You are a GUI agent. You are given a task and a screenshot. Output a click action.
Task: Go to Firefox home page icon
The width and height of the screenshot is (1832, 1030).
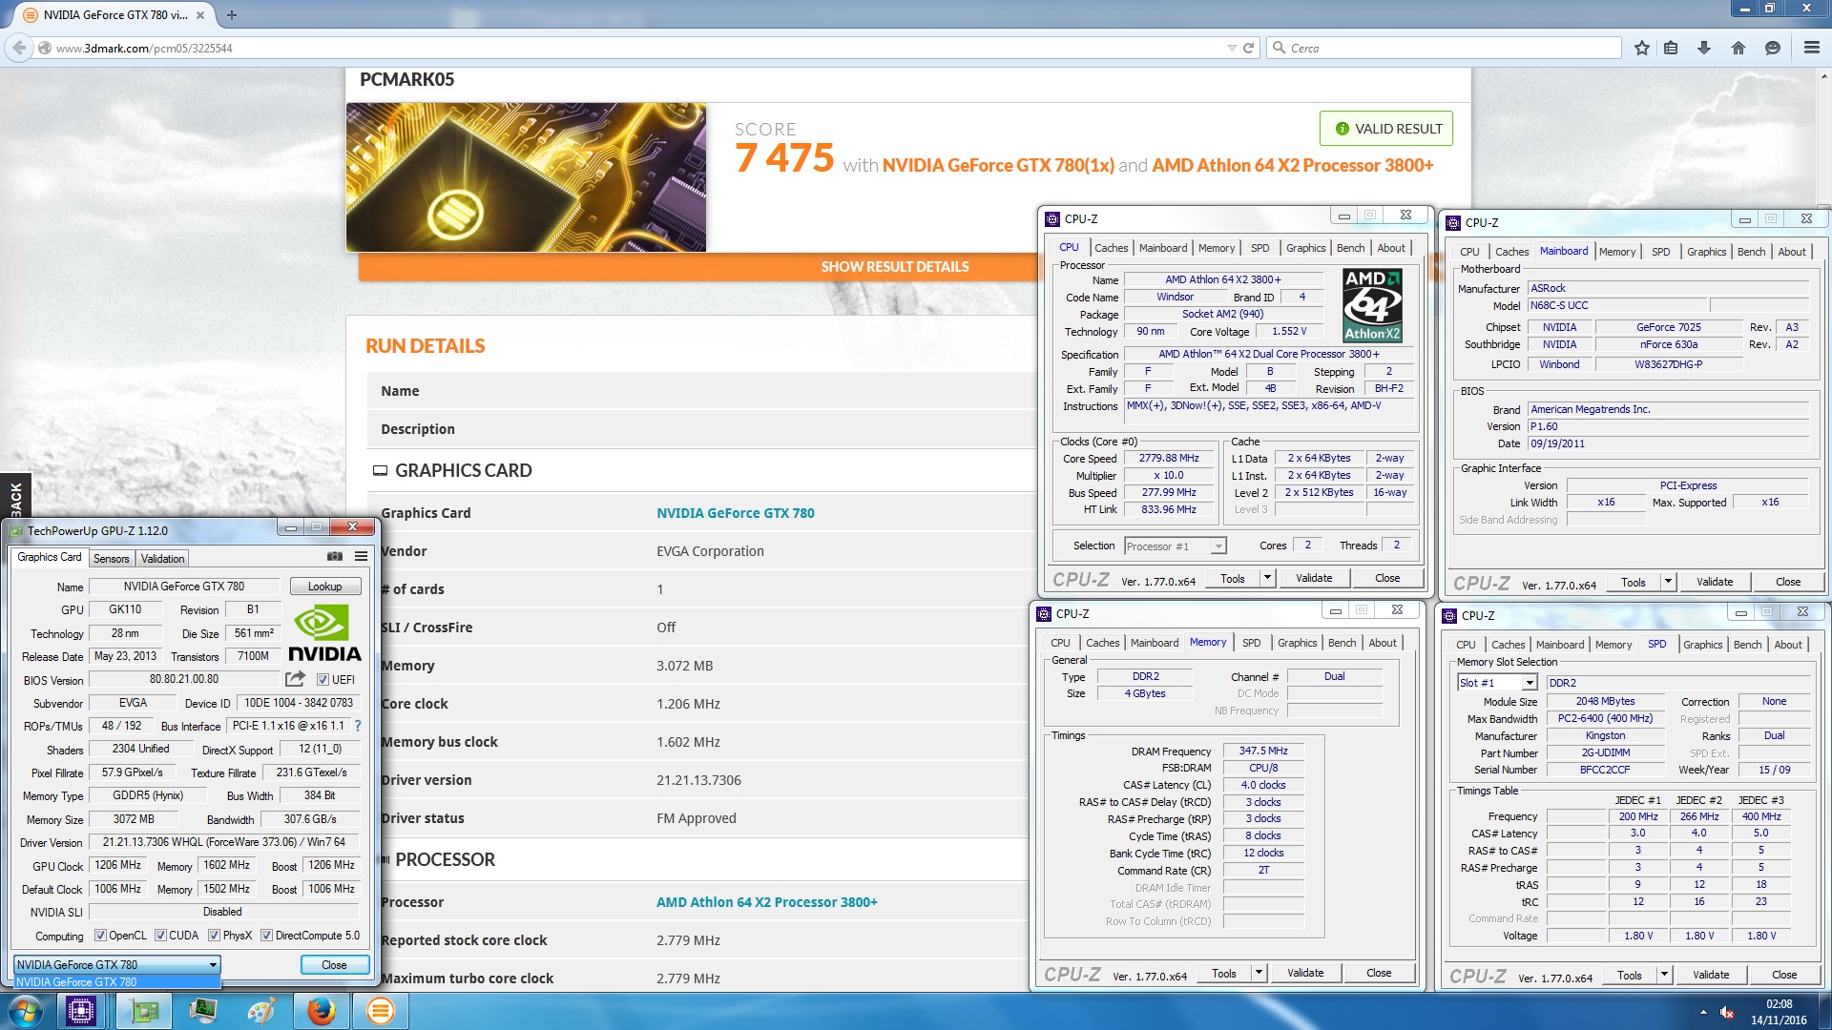[1738, 48]
